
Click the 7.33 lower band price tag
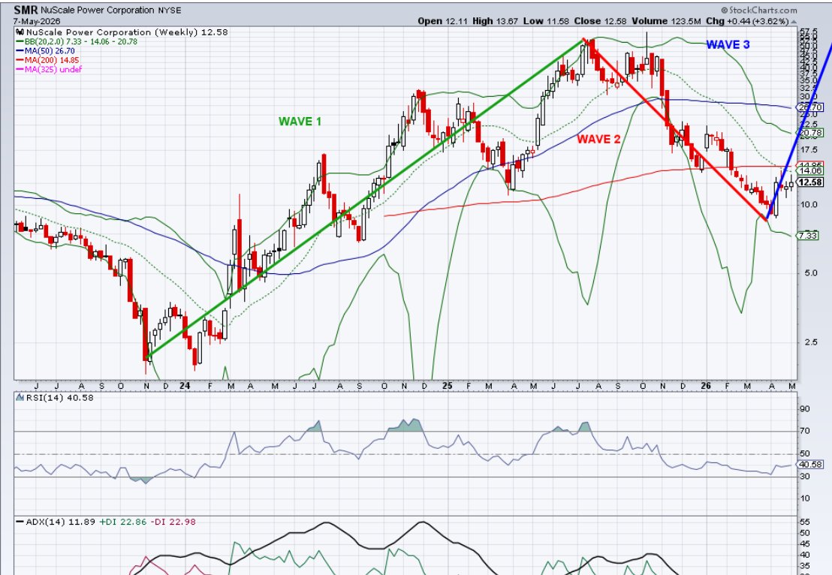[807, 236]
